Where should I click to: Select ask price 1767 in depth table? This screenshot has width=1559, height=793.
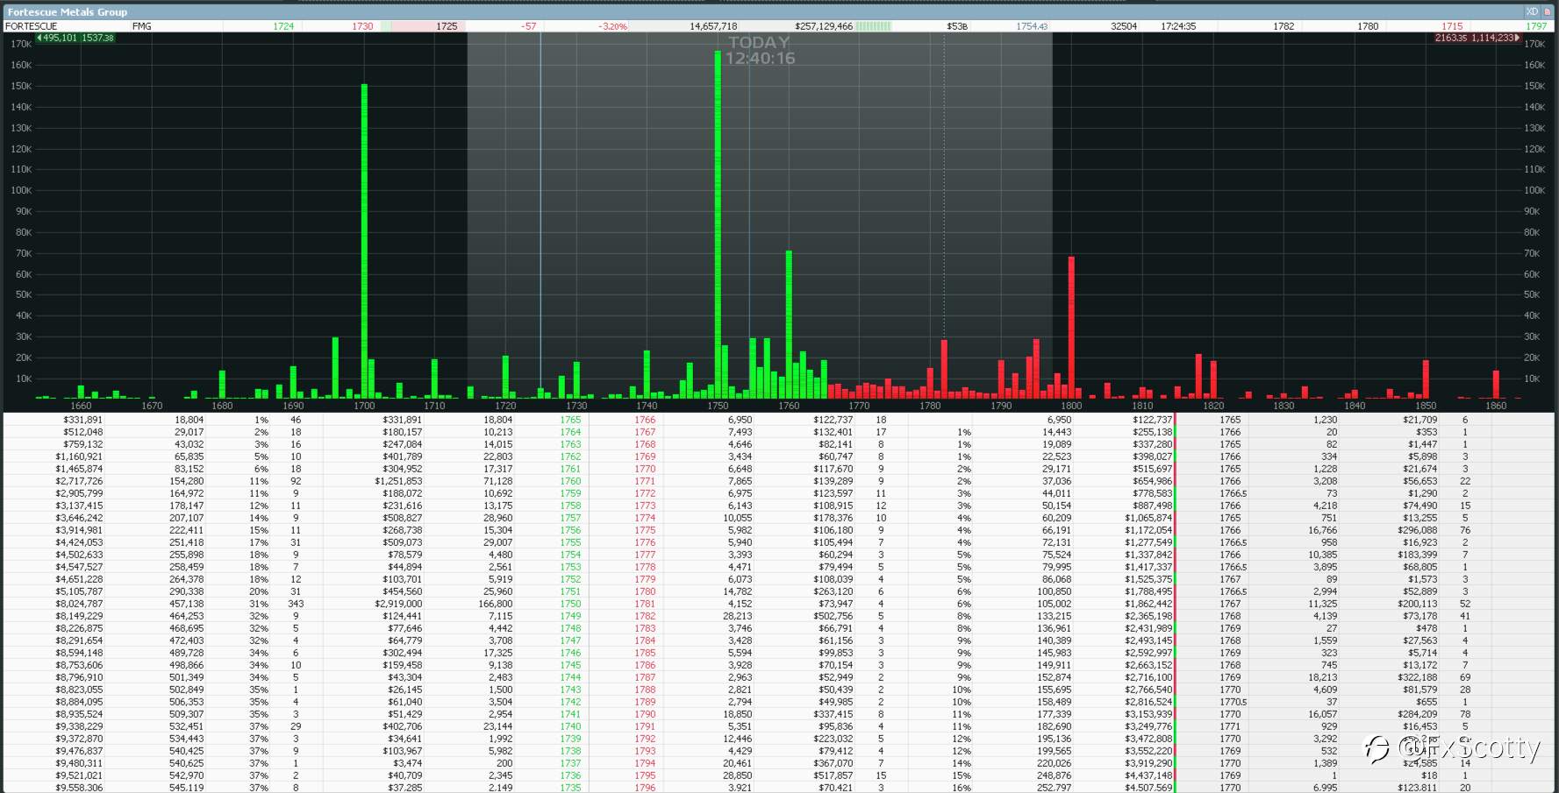[x=645, y=432]
